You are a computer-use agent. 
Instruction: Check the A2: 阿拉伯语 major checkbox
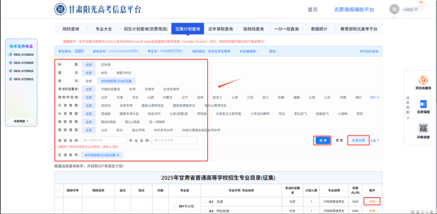206,211
